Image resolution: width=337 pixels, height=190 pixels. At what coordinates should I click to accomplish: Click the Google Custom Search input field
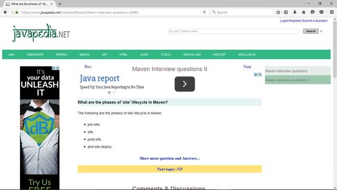pyautogui.click(x=233, y=31)
